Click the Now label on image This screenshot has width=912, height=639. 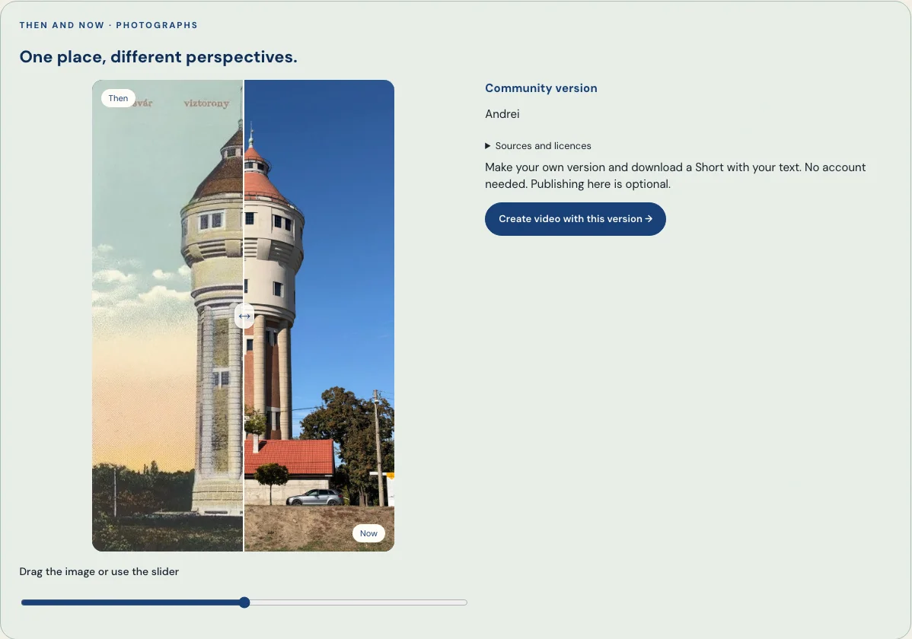click(x=368, y=533)
